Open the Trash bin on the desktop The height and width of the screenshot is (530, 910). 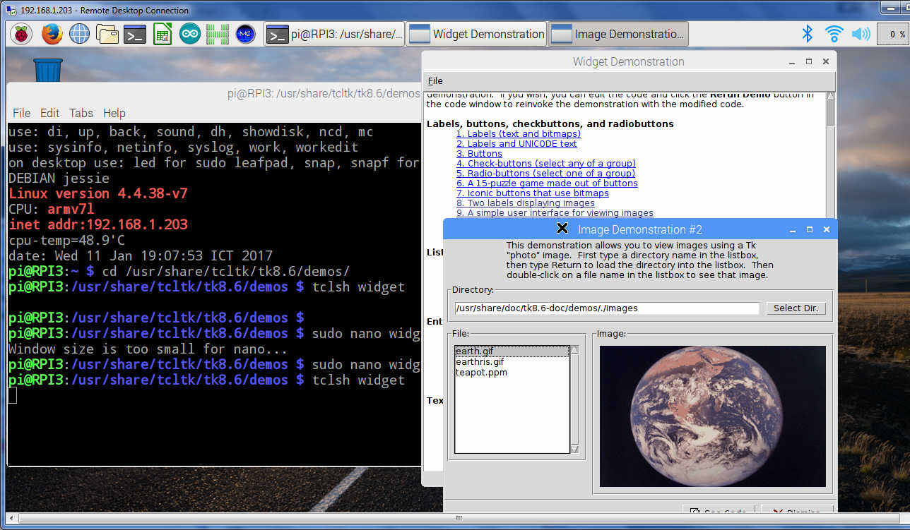pyautogui.click(x=47, y=71)
